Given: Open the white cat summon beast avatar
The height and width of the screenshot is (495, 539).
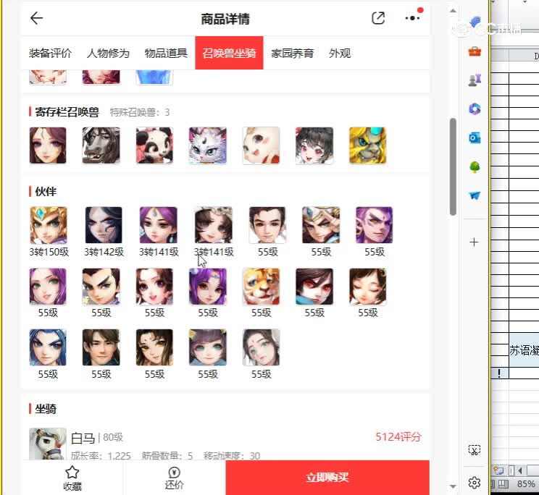Looking at the screenshot, I should pos(208,145).
